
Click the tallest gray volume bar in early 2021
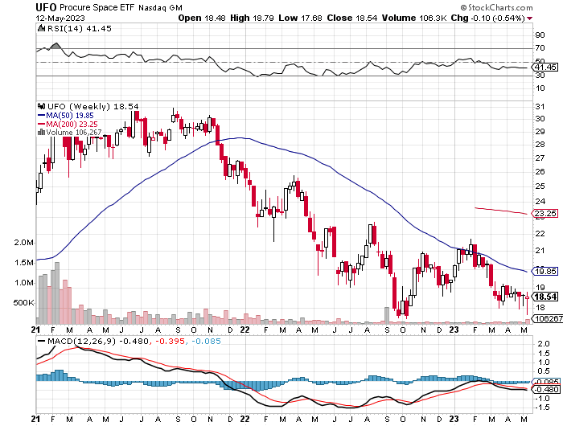[x=57, y=293]
